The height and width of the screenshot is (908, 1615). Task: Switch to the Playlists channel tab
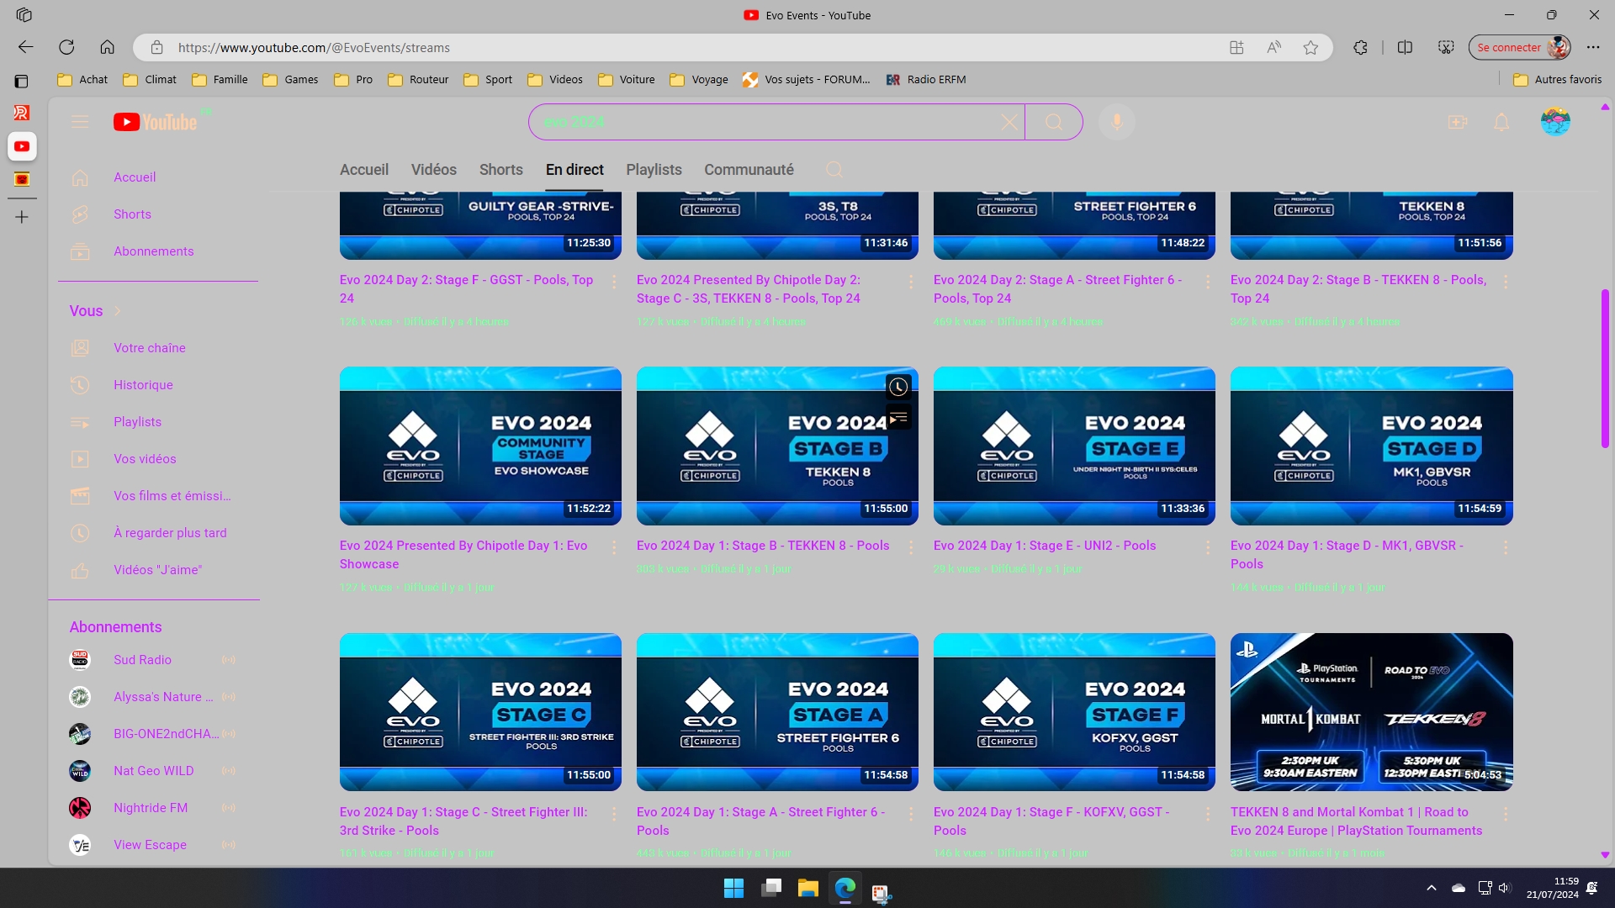pyautogui.click(x=654, y=170)
